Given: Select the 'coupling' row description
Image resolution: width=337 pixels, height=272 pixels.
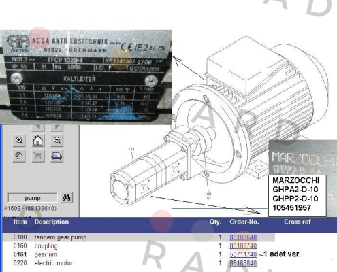Looking at the screenshot, I should pyautogui.click(x=46, y=246).
